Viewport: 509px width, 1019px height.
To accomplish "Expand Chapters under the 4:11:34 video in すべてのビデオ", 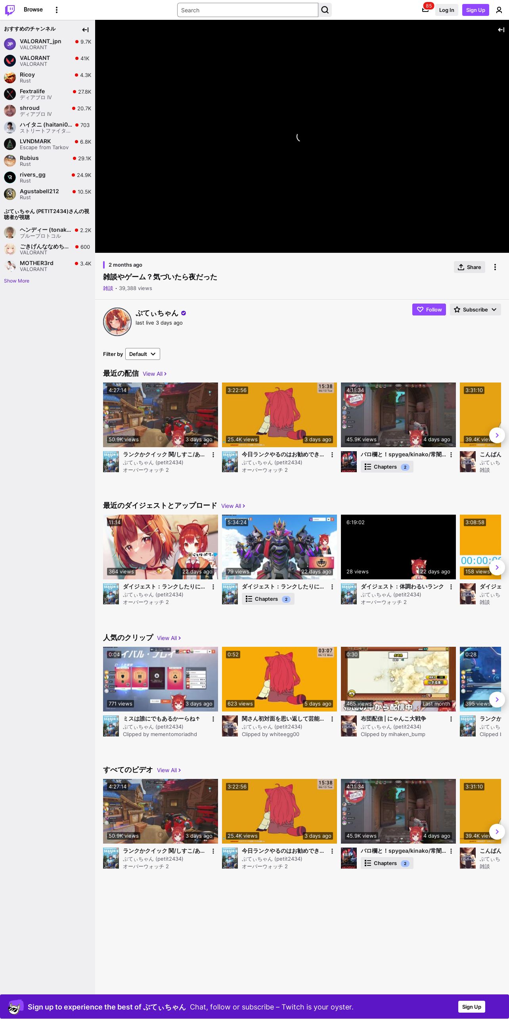I will (x=387, y=863).
